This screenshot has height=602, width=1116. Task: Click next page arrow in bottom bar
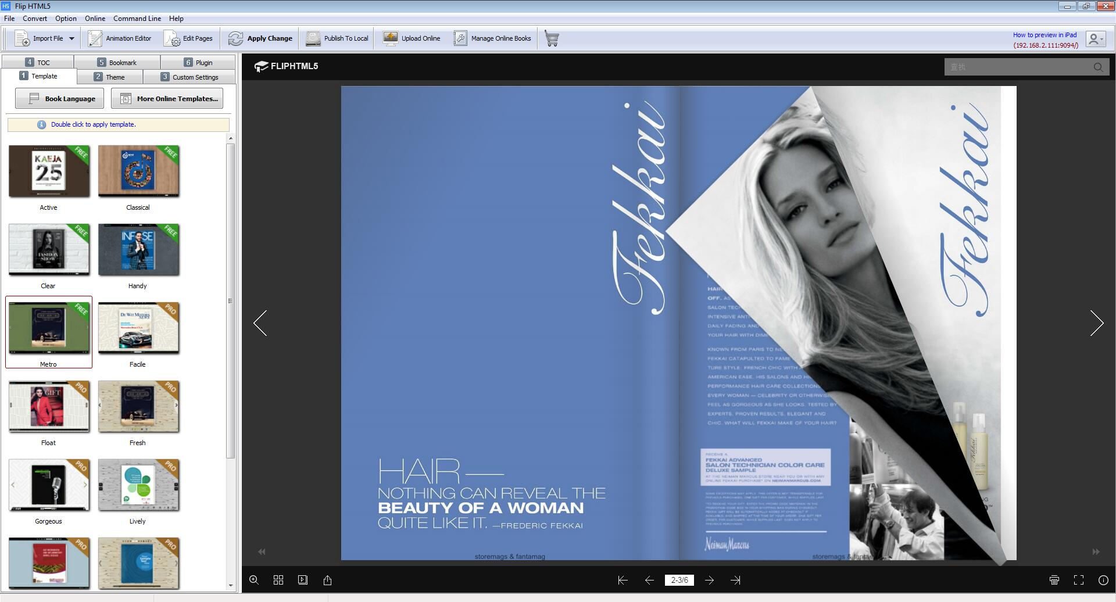coord(709,580)
